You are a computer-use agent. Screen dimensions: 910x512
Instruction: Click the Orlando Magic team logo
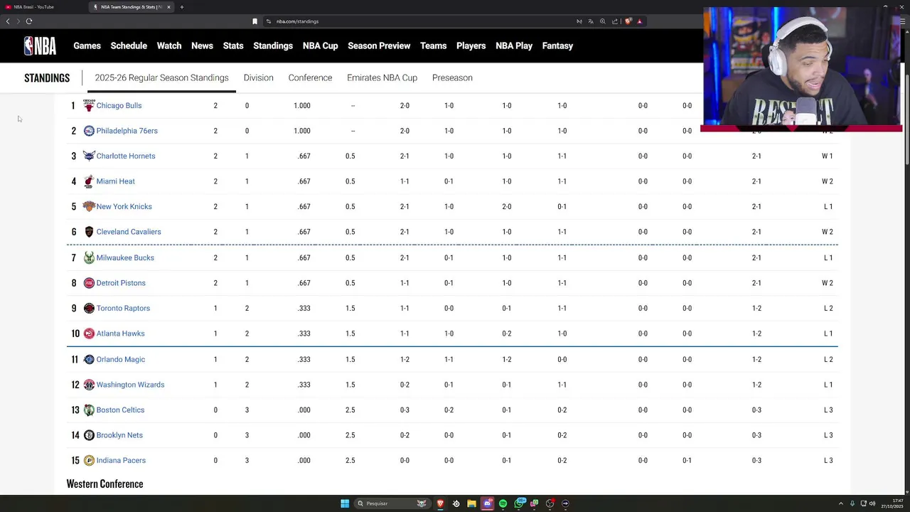89,359
